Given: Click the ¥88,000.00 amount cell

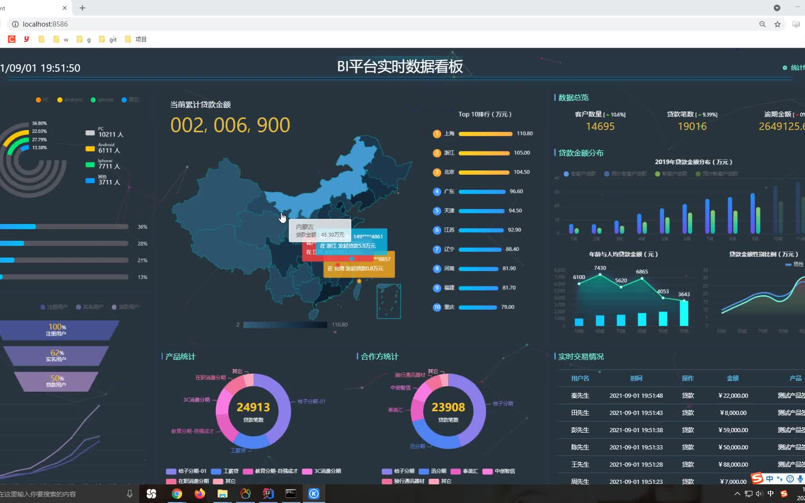Looking at the screenshot, I should 733,464.
